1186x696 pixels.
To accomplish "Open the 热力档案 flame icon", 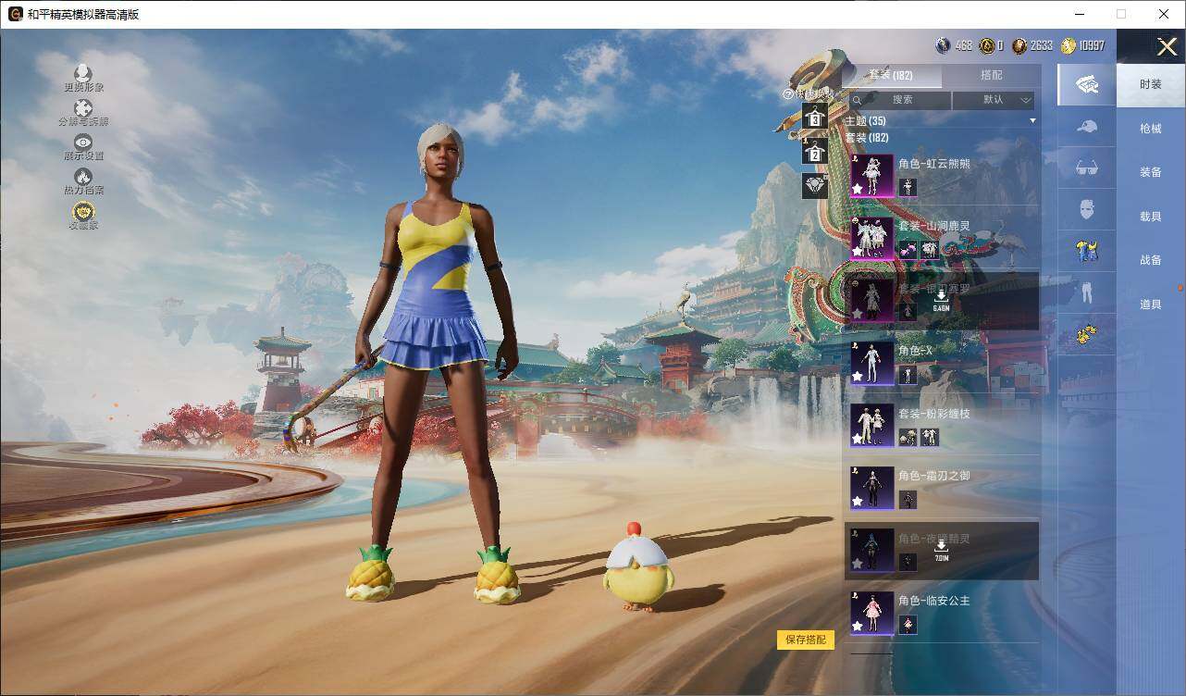I will (x=83, y=177).
